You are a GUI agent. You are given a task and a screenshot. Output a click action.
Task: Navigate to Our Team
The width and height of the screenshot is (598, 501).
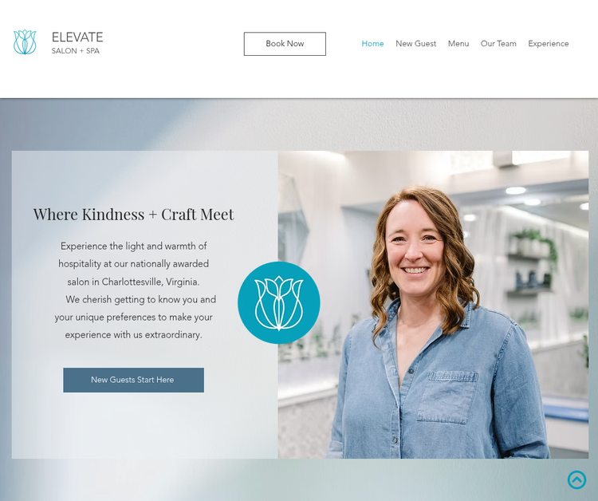[498, 44]
